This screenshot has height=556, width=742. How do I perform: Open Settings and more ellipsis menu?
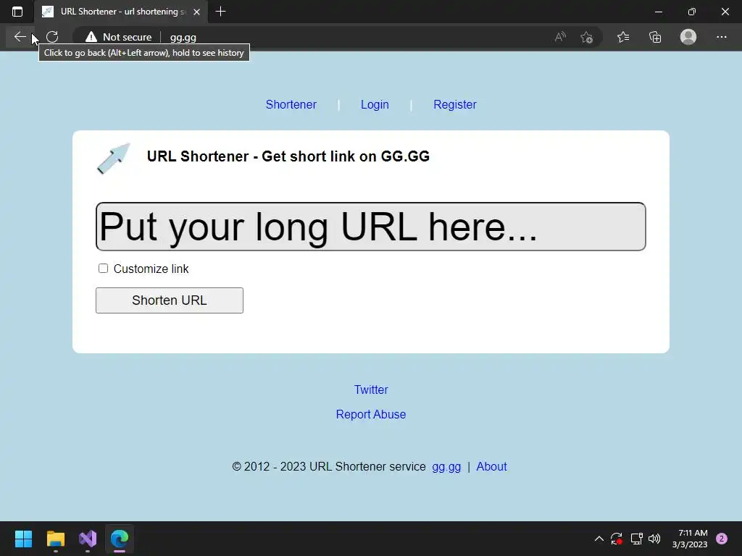coord(721,37)
